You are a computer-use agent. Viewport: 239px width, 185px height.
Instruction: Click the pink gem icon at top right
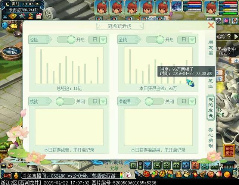tap(226, 21)
